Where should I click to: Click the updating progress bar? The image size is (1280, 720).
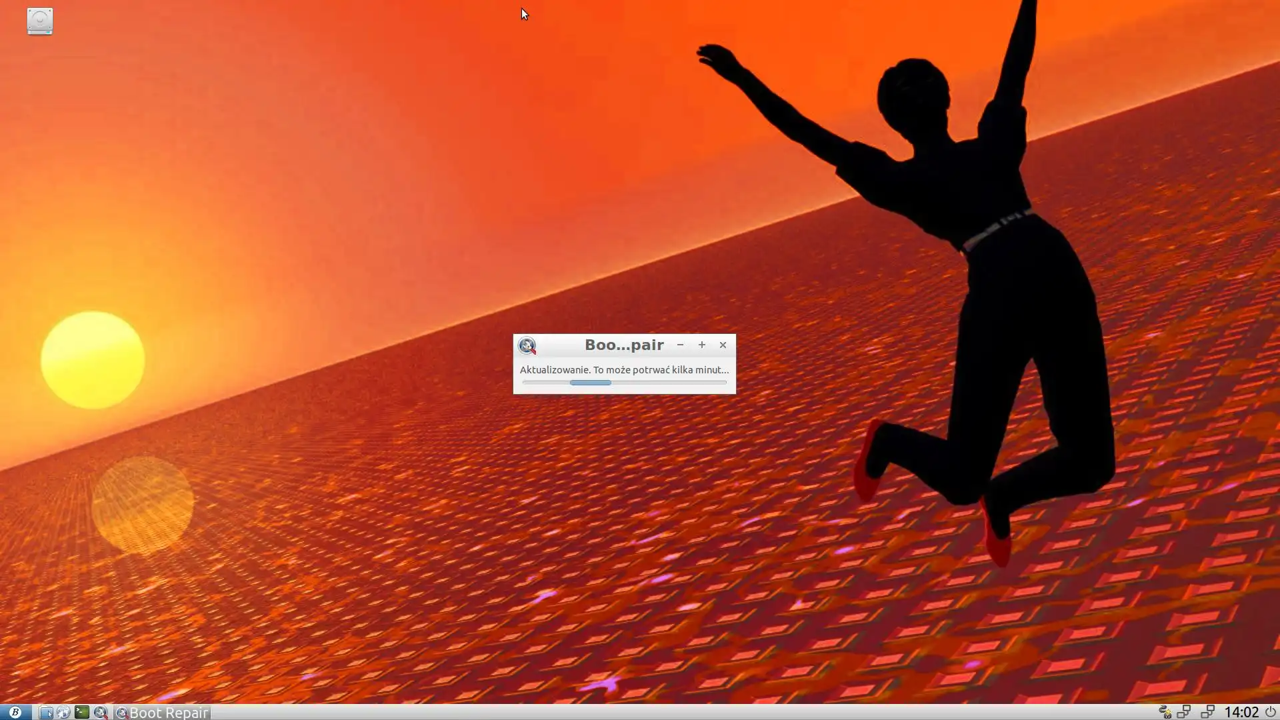coord(624,383)
